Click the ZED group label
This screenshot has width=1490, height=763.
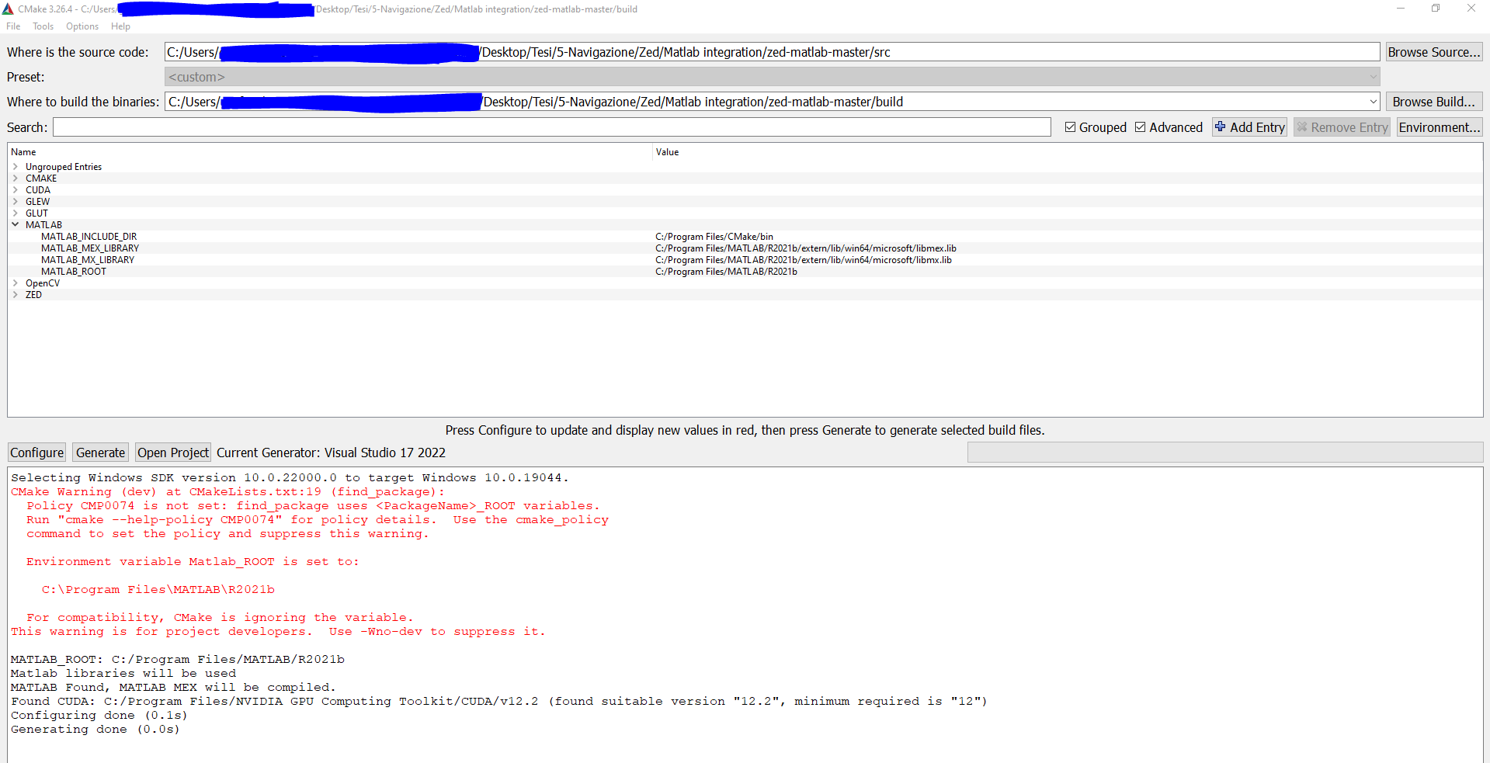pos(33,295)
